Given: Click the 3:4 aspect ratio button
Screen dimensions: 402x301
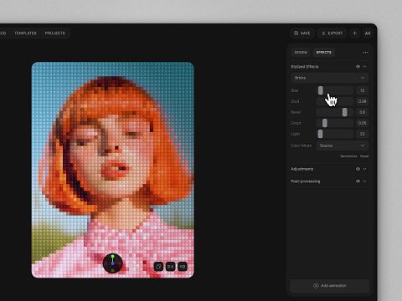Looking at the screenshot, I should [170, 267].
